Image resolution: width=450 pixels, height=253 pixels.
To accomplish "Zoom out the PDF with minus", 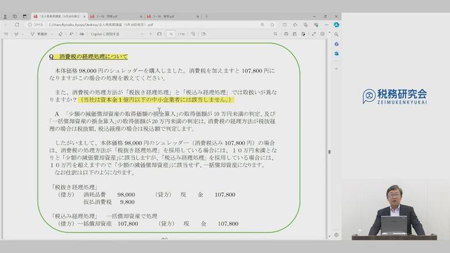I will (x=142, y=34).
